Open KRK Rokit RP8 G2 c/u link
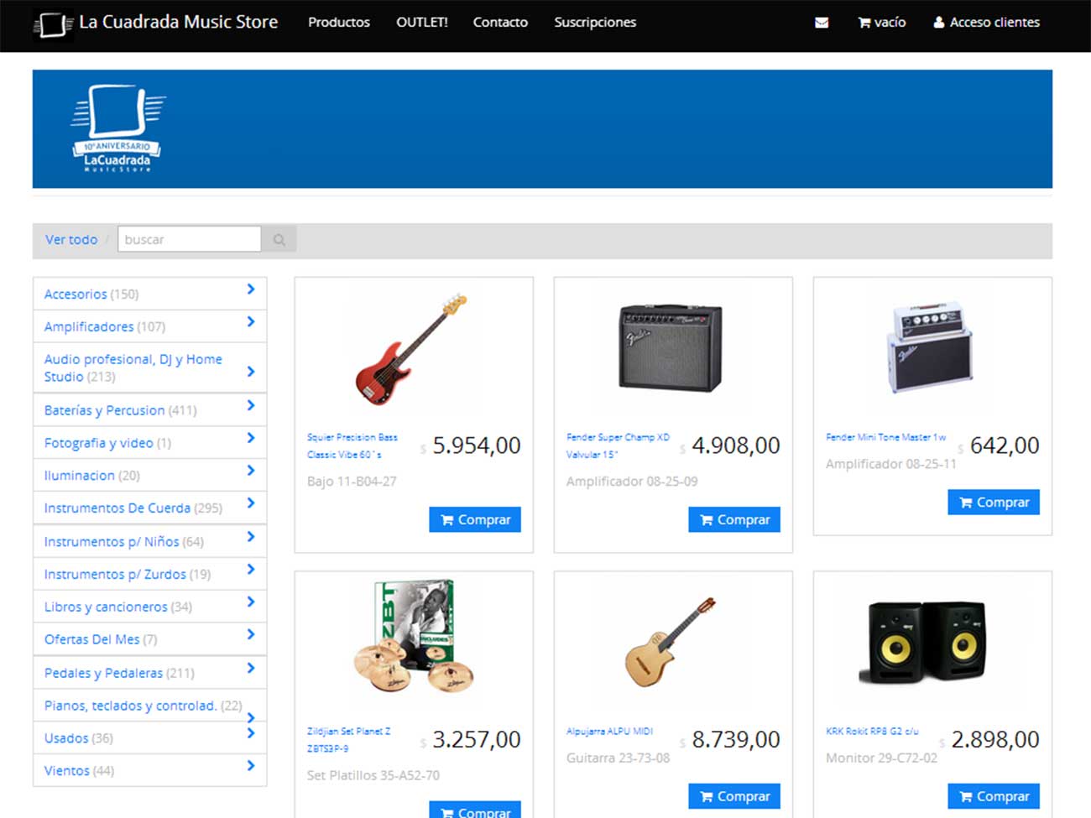This screenshot has height=818, width=1091. coord(872,732)
